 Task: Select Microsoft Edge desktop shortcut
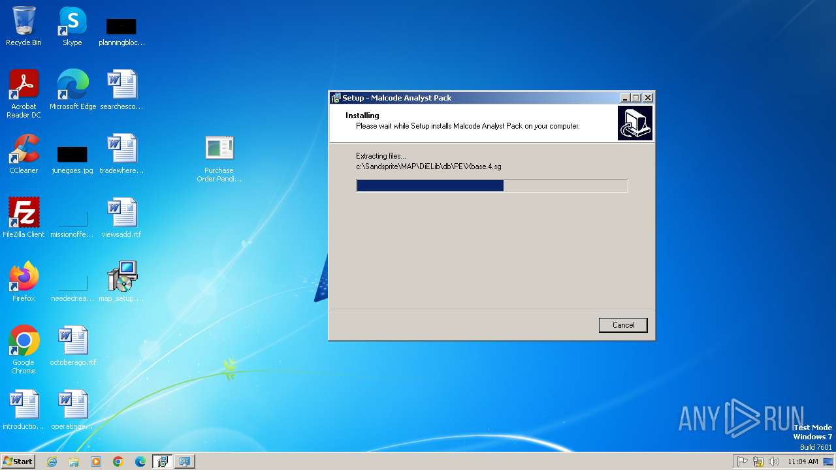(72, 90)
